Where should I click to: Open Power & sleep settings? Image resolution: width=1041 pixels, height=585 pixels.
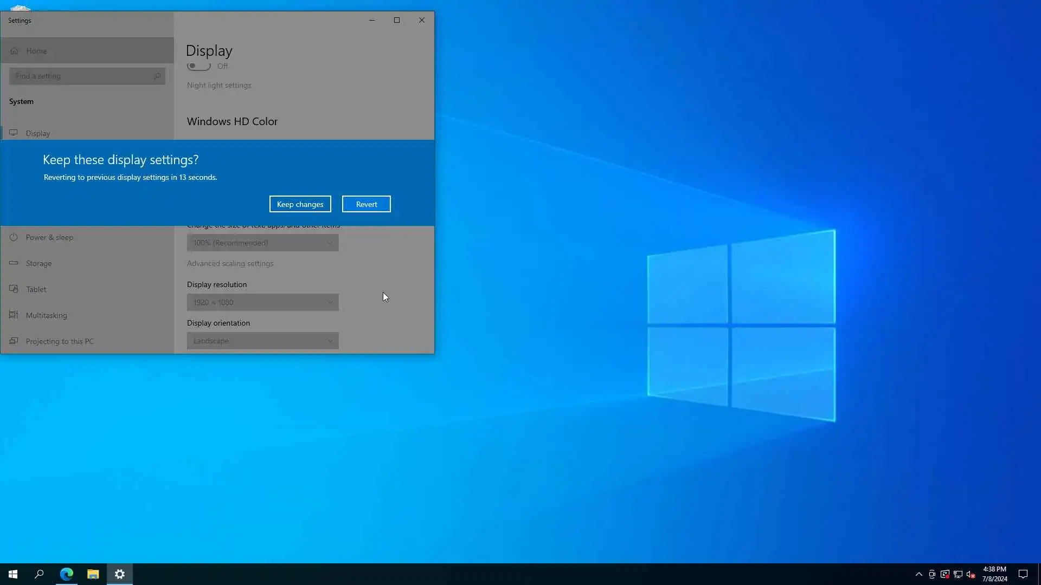[x=49, y=237]
